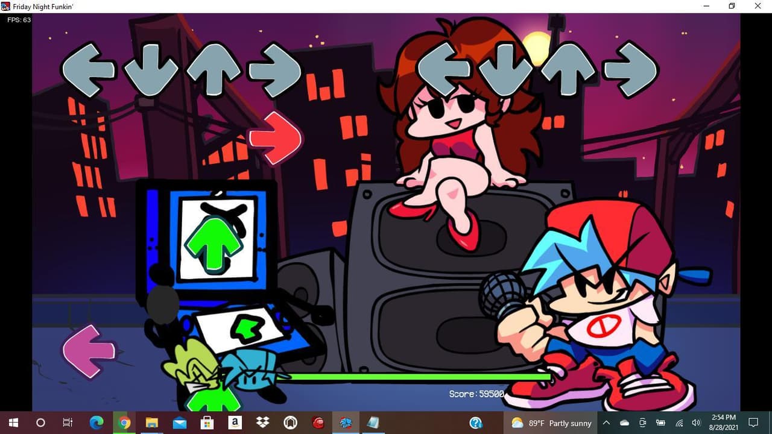Screen dimensions: 772x434
Task: Click the Friday Night Funkin' title bar icon
Action: click(x=5, y=6)
